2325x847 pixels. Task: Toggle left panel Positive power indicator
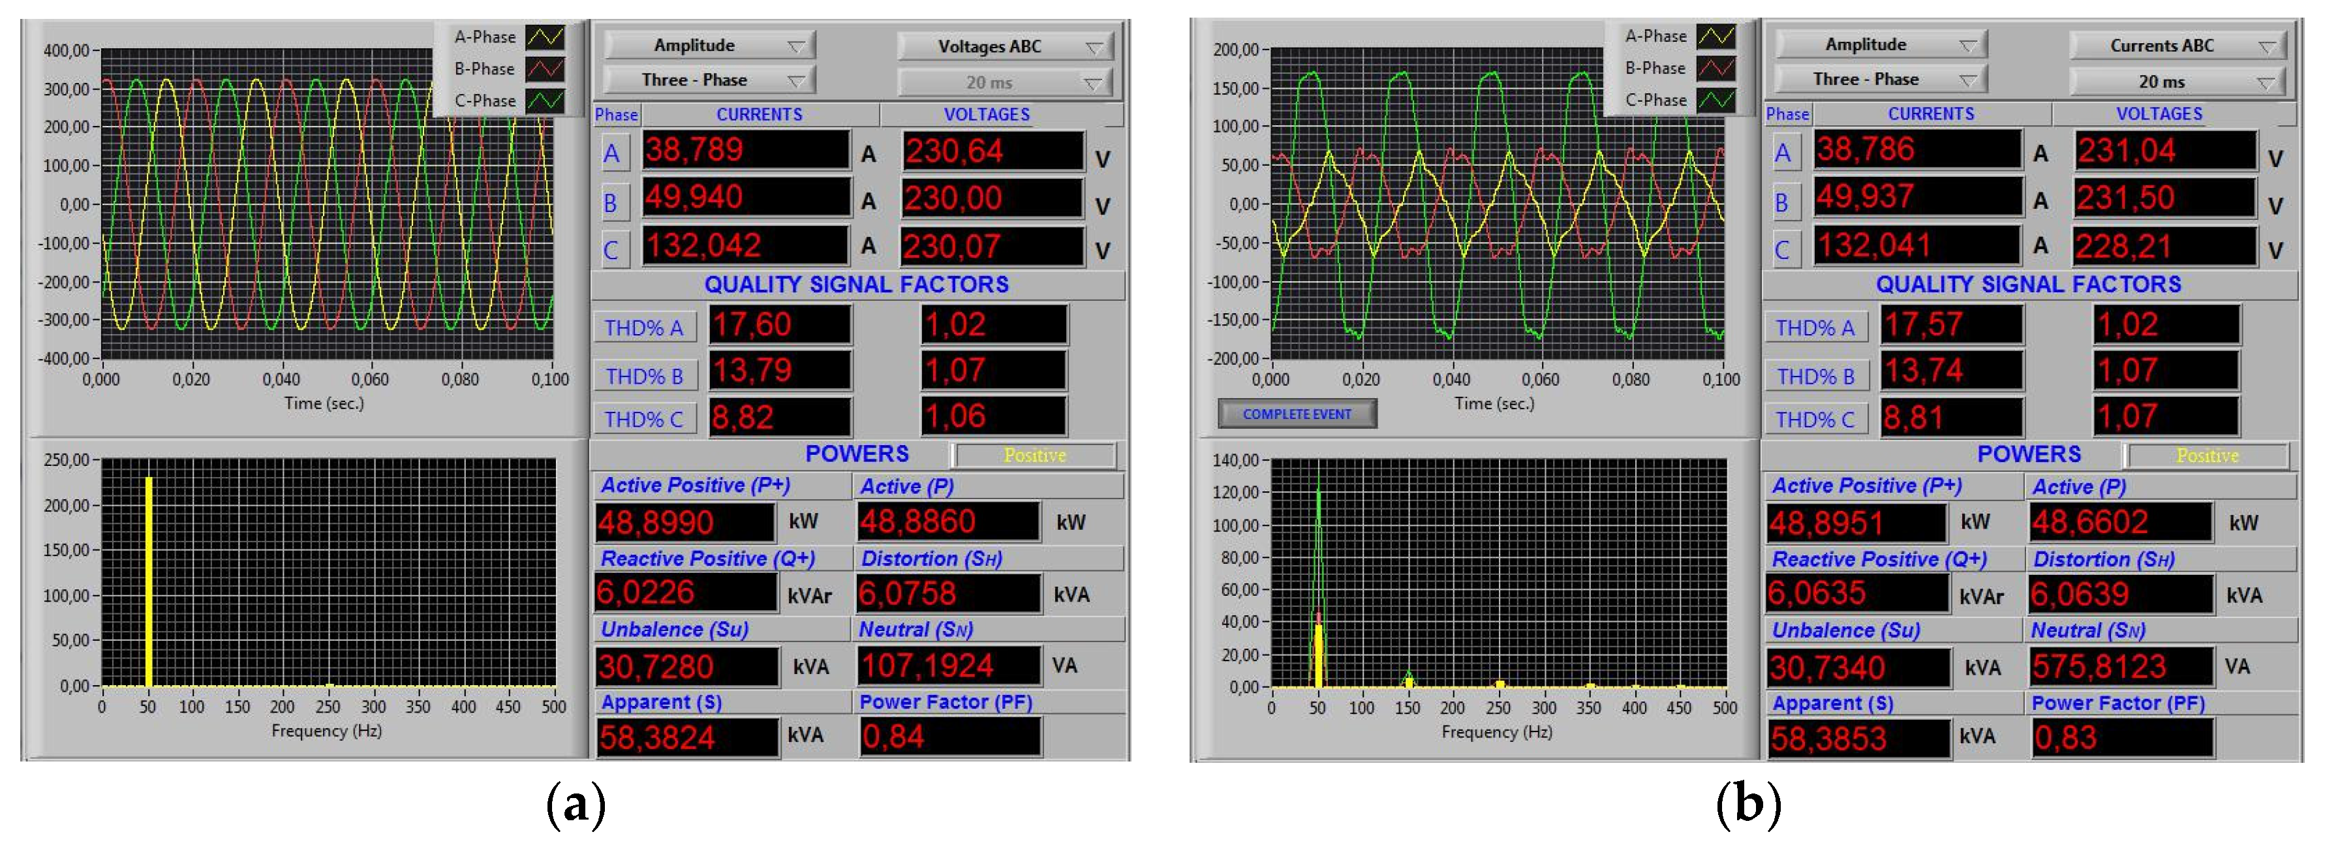pyautogui.click(x=1034, y=455)
